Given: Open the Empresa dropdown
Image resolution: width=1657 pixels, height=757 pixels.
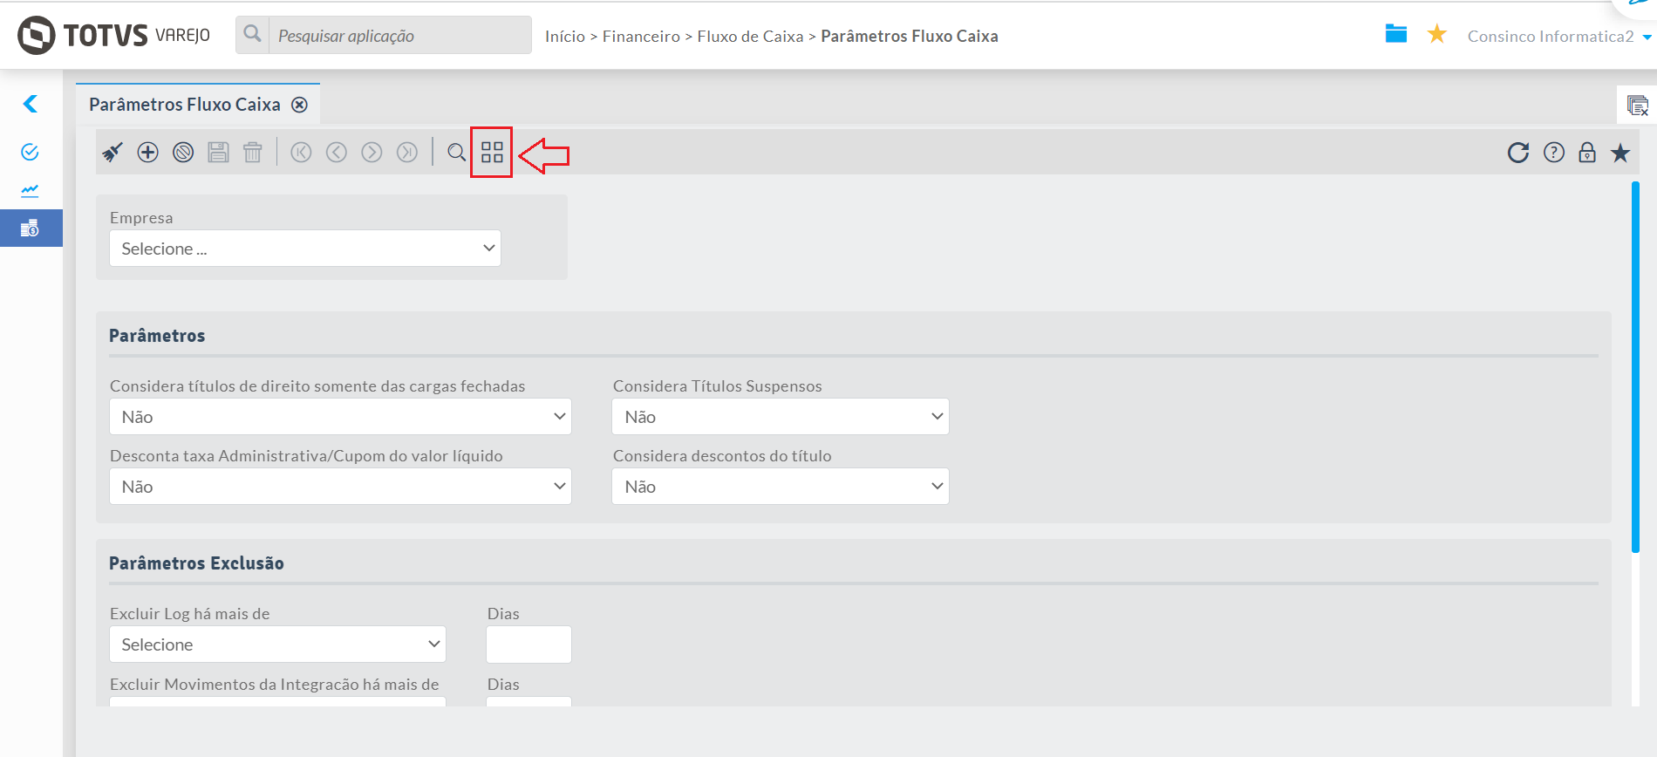Looking at the screenshot, I should 305,249.
